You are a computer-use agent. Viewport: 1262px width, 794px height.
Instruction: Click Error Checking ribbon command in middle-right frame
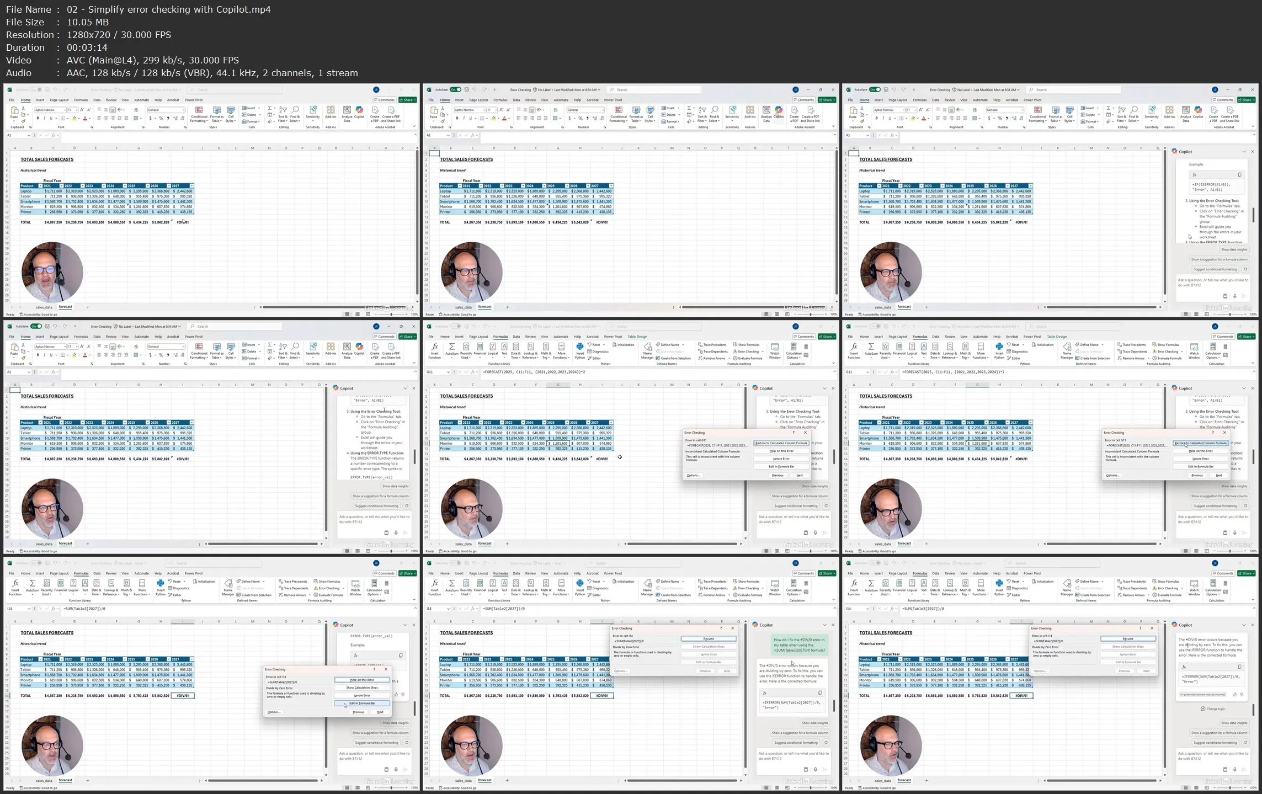click(1166, 351)
